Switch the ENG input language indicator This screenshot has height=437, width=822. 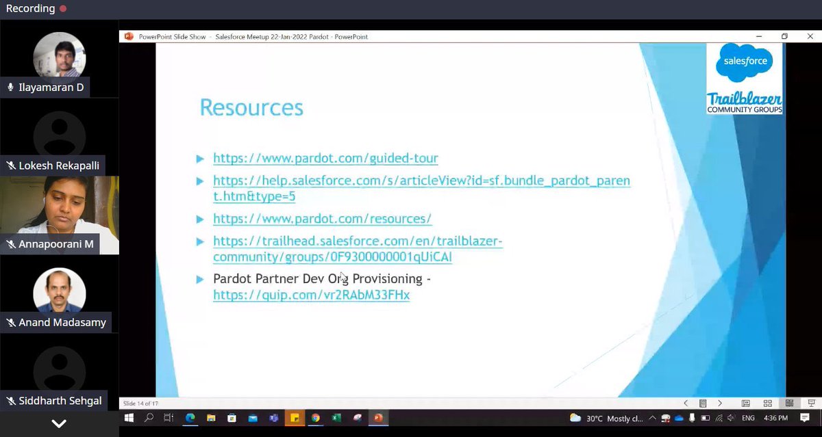pyautogui.click(x=749, y=418)
